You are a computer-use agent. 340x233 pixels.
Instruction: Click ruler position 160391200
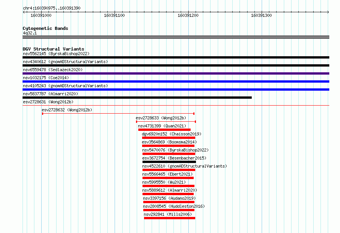[x=188, y=15]
